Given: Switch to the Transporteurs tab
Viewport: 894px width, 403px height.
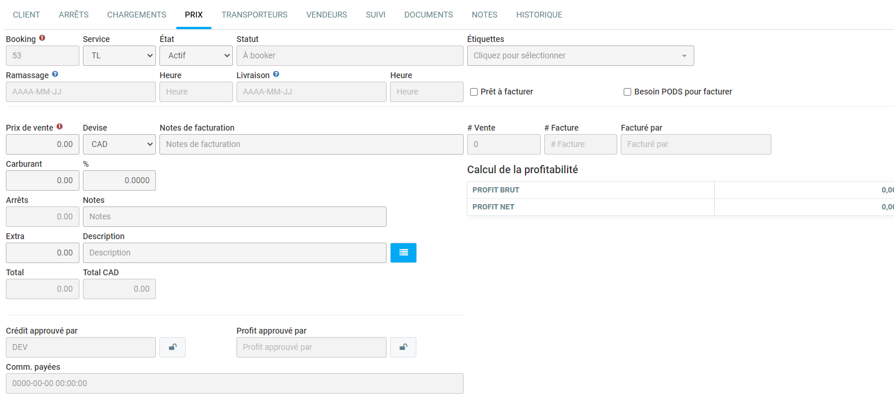Looking at the screenshot, I should point(255,15).
